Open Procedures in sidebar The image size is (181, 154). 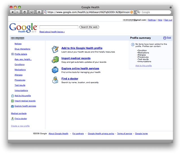(x=20, y=80)
